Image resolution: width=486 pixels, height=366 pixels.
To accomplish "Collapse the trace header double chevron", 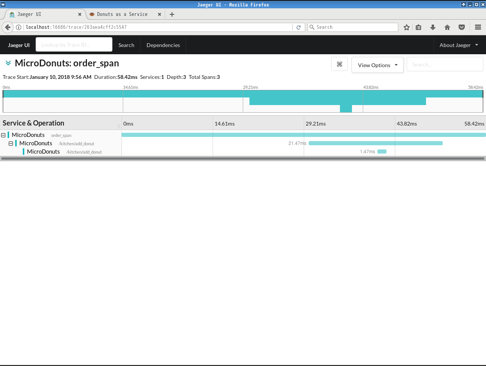I will [x=8, y=63].
